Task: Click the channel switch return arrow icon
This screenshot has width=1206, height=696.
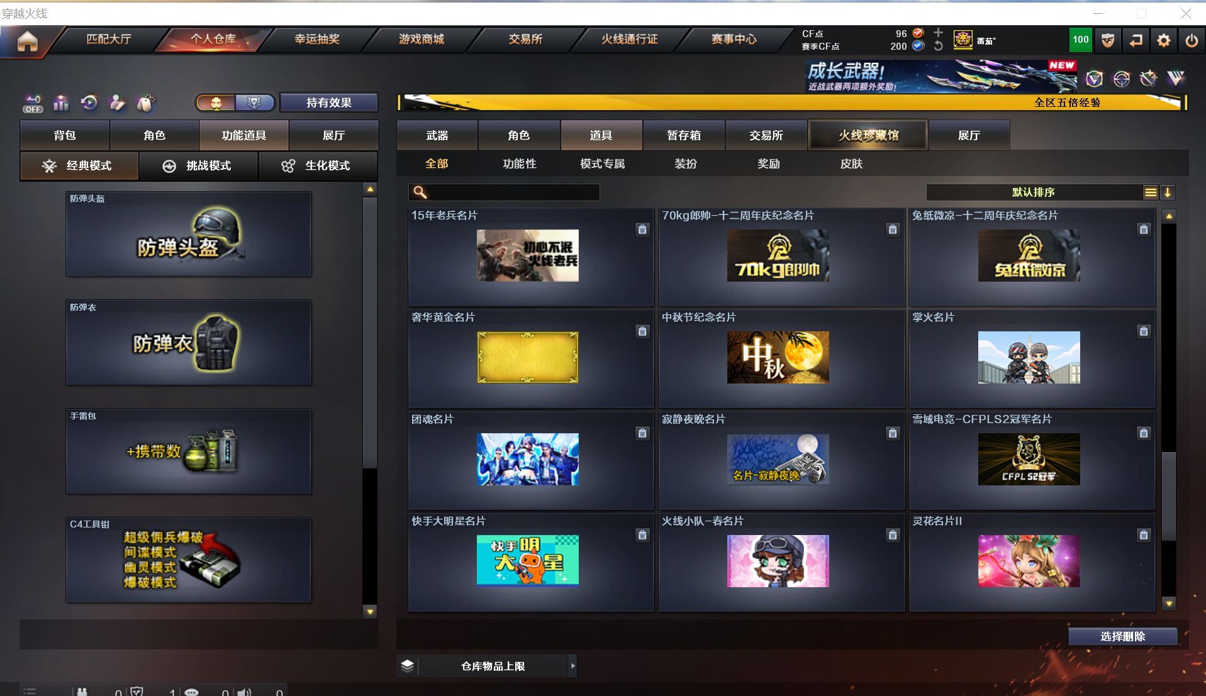Action: click(1136, 40)
